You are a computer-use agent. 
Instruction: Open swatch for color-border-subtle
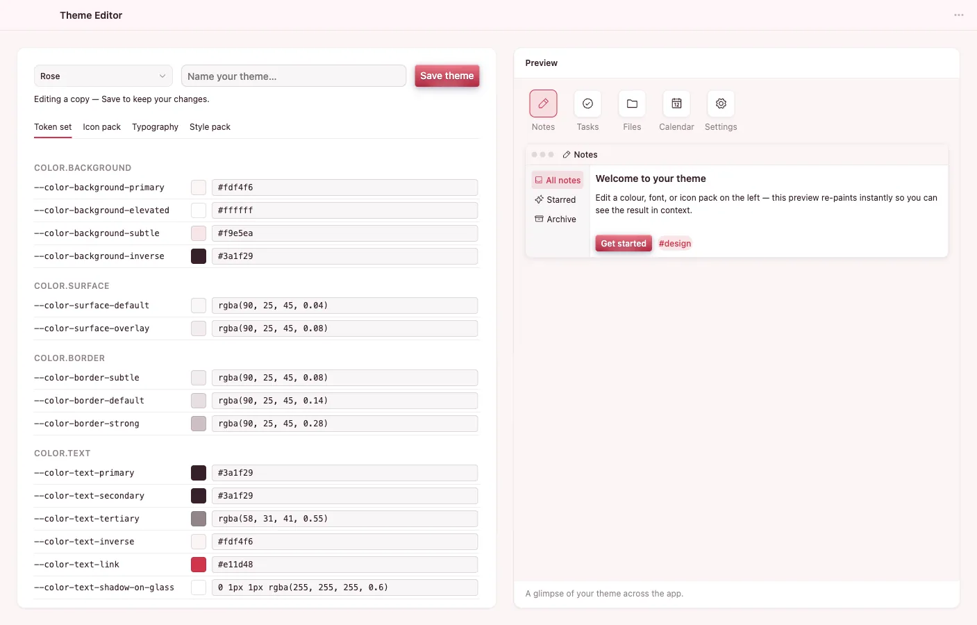click(x=199, y=378)
